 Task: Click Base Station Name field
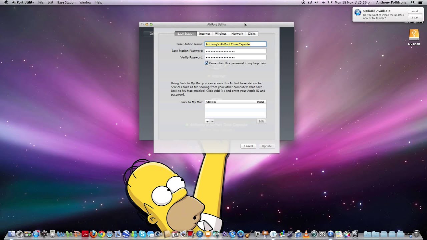(x=236, y=44)
